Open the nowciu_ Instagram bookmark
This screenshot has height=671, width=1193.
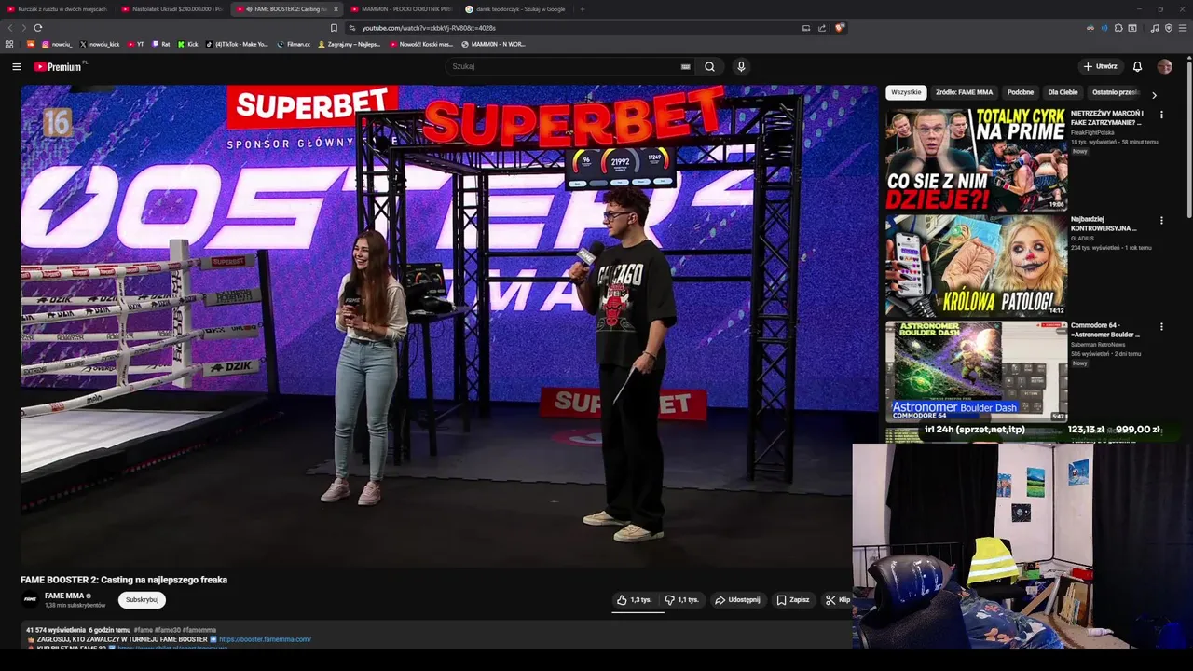pyautogui.click(x=56, y=44)
